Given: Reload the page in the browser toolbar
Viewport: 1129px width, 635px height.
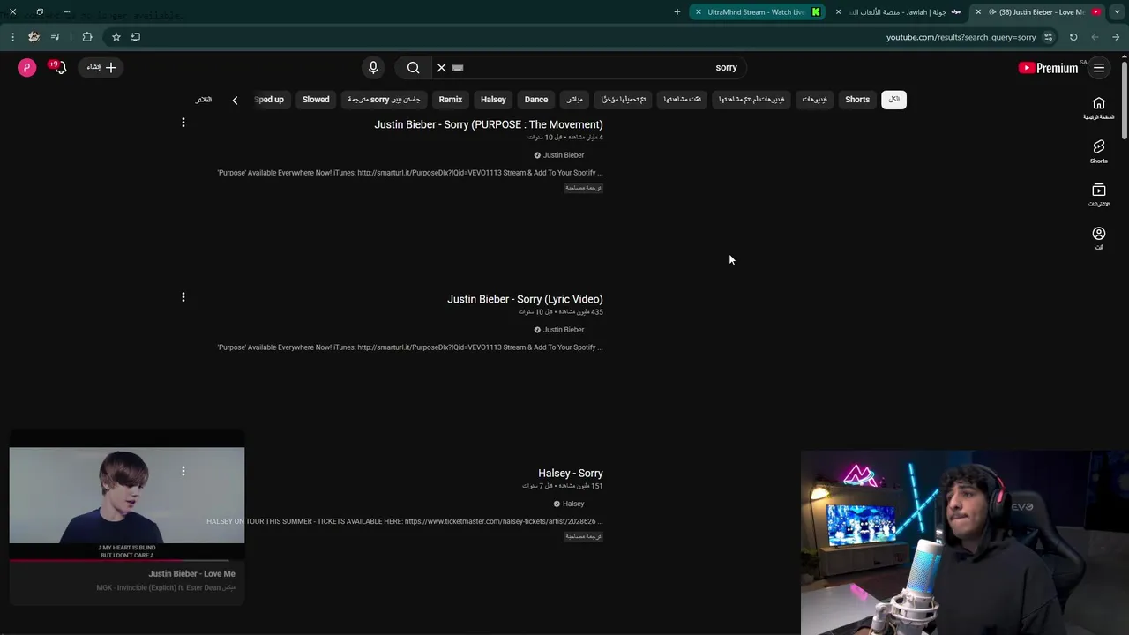Looking at the screenshot, I should coord(1073,37).
